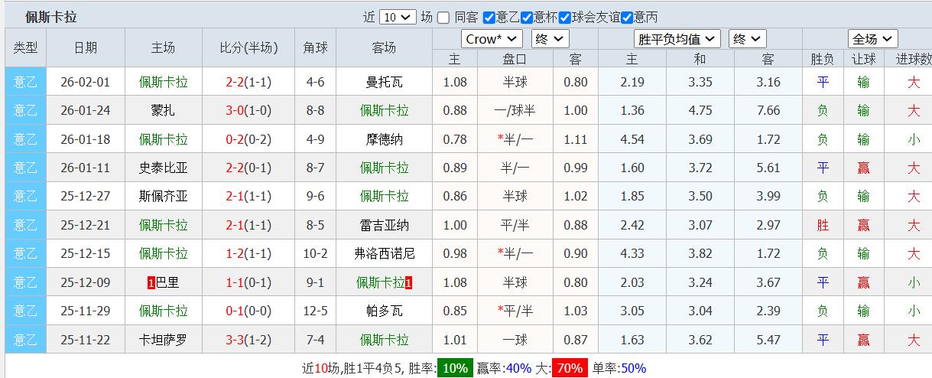Click odds value 4.54
Screen dimensions: 932x378
pyautogui.click(x=632, y=139)
